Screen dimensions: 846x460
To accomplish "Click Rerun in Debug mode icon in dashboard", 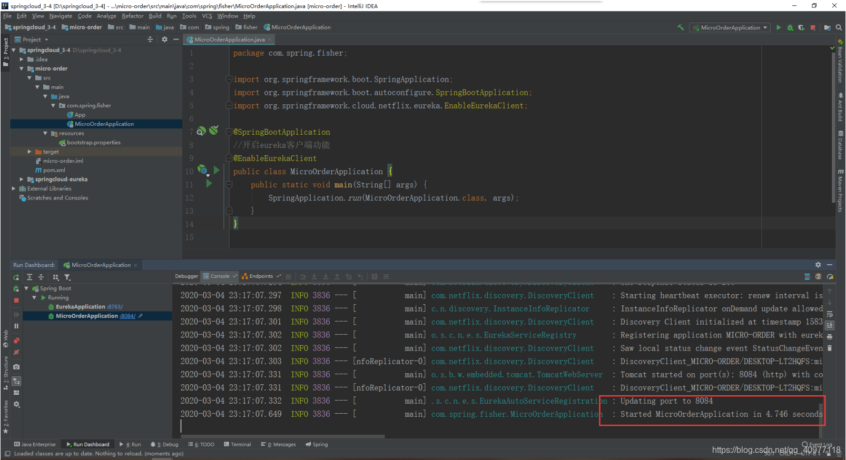I will (16, 288).
